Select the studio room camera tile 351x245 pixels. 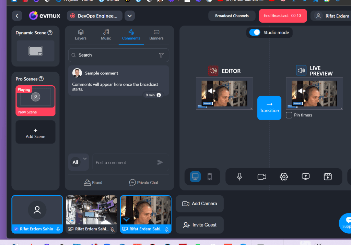[91, 214]
